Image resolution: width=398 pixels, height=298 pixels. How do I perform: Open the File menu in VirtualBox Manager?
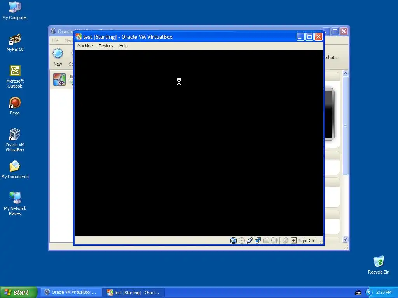[55, 40]
